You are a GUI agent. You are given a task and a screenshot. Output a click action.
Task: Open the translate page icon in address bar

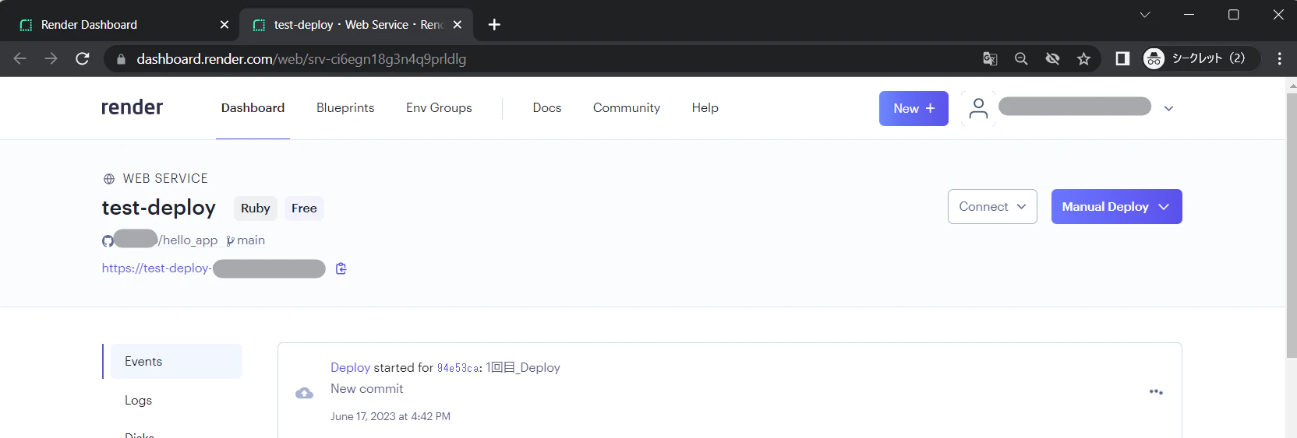pyautogui.click(x=990, y=58)
